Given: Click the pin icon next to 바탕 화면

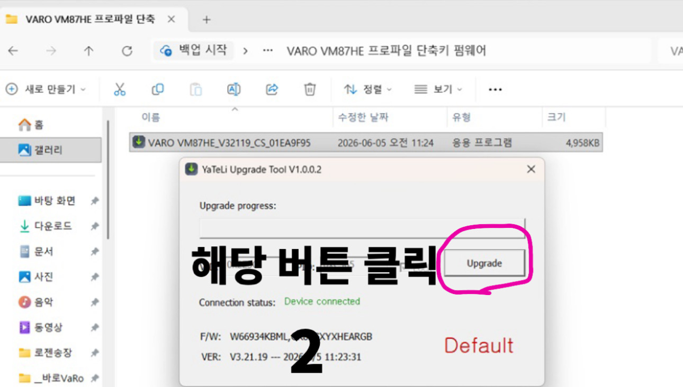Looking at the screenshot, I should [95, 201].
